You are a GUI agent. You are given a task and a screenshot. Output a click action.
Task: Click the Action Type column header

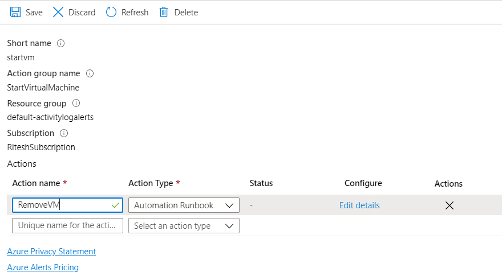pyautogui.click(x=151, y=183)
